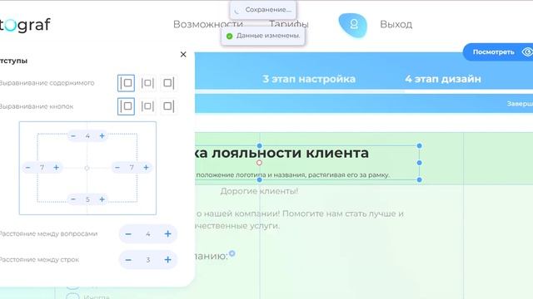Image resolution: width=533 pixels, height=299 pixels.
Task: Switch to 3 этап настройка tab
Action: [309, 79]
